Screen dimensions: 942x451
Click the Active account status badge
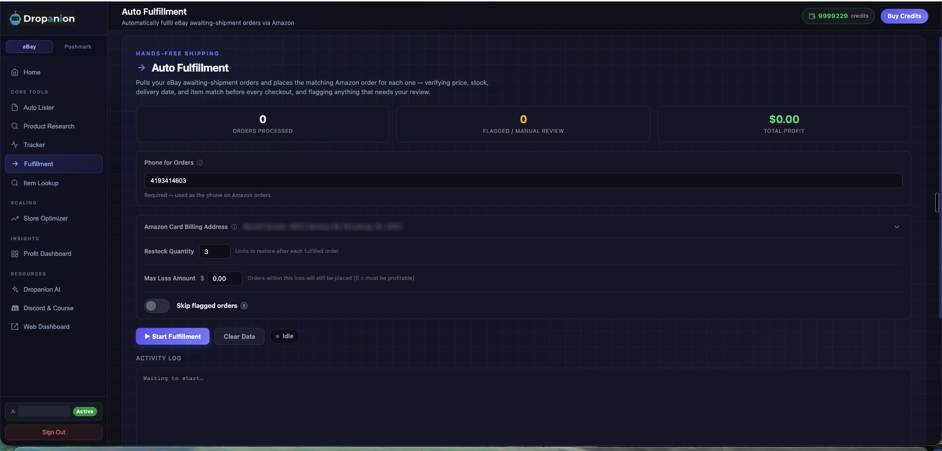(85, 412)
